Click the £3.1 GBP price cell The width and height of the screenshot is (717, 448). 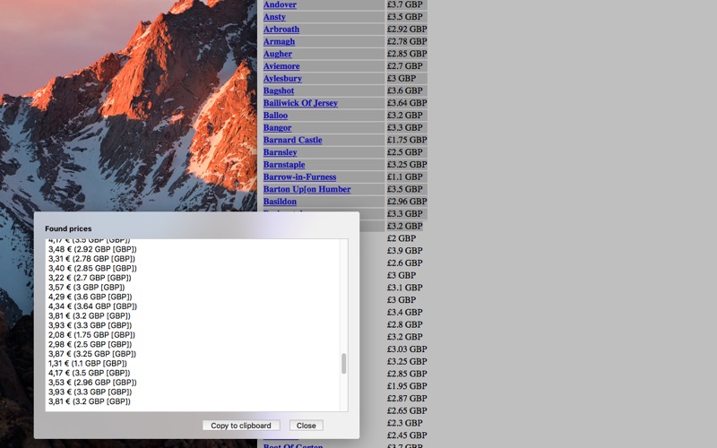click(x=405, y=288)
